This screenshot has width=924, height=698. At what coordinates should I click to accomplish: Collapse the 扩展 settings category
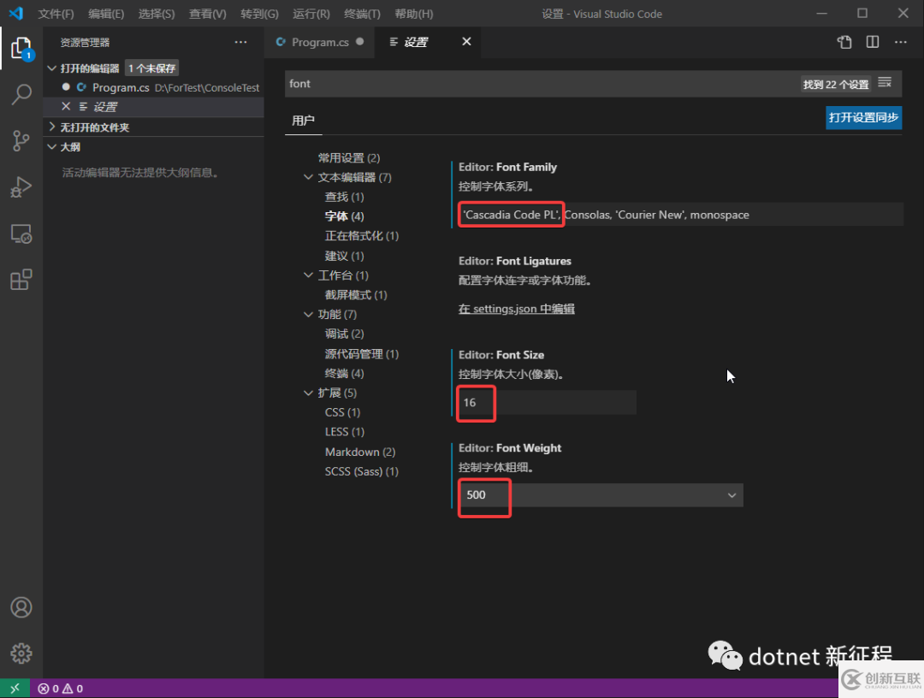tap(309, 393)
